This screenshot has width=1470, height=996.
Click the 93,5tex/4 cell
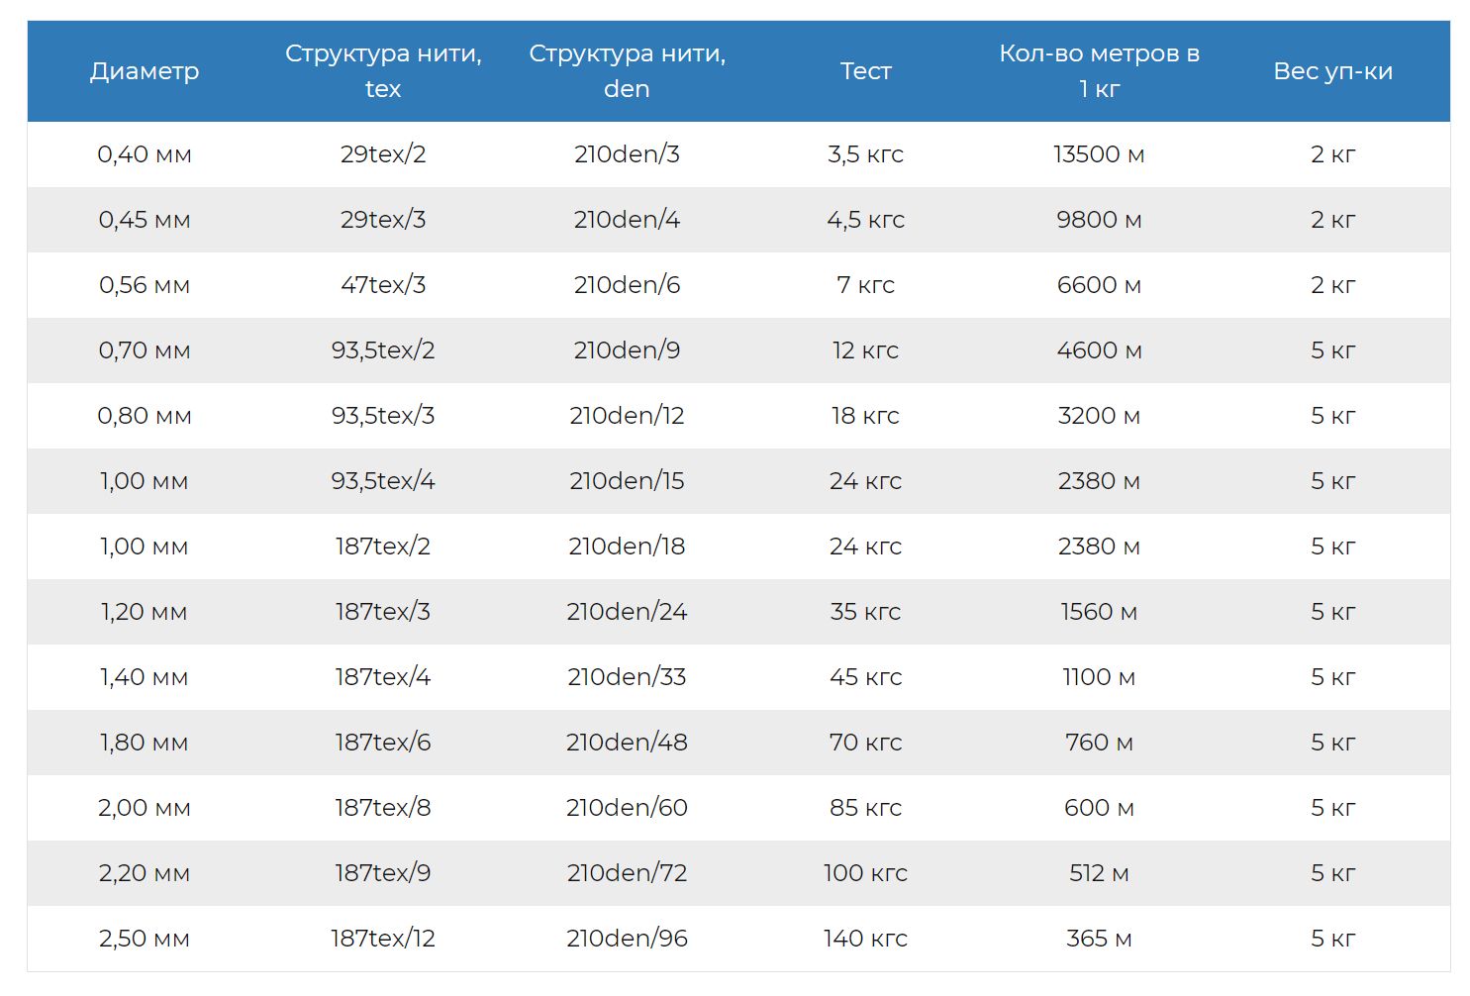coord(383,481)
